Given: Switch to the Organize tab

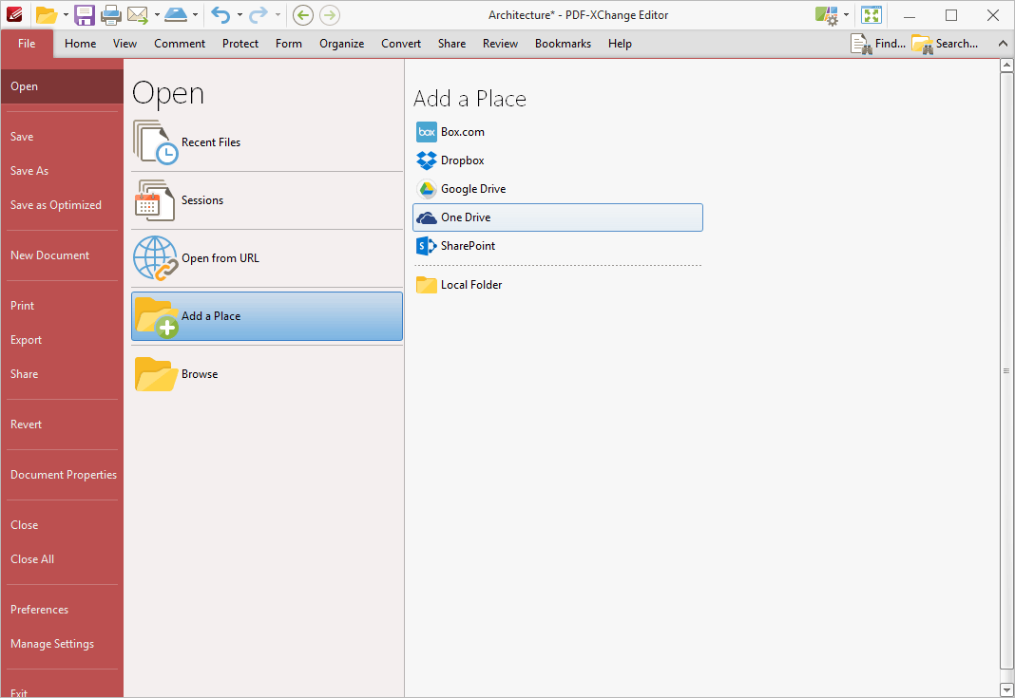Looking at the screenshot, I should [341, 44].
